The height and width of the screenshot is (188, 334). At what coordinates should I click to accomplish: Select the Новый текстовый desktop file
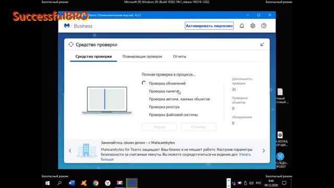click(x=280, y=96)
